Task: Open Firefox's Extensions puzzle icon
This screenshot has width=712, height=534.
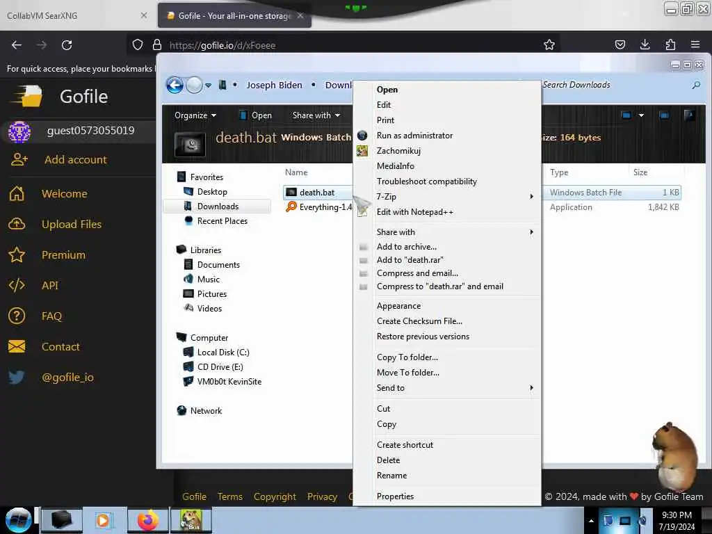Action: pos(670,44)
